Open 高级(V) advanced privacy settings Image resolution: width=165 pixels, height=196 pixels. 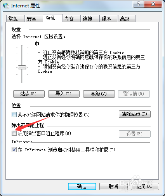point(99,94)
